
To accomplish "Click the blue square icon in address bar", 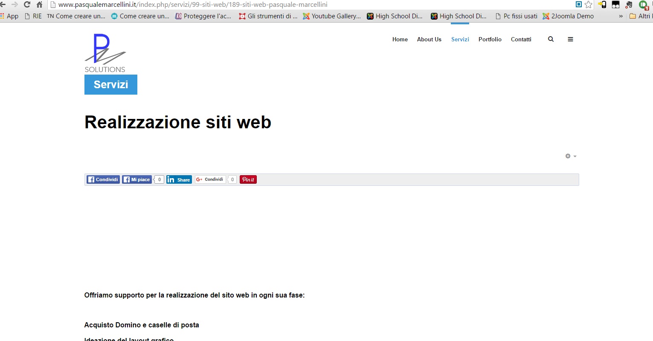I will [x=579, y=5].
